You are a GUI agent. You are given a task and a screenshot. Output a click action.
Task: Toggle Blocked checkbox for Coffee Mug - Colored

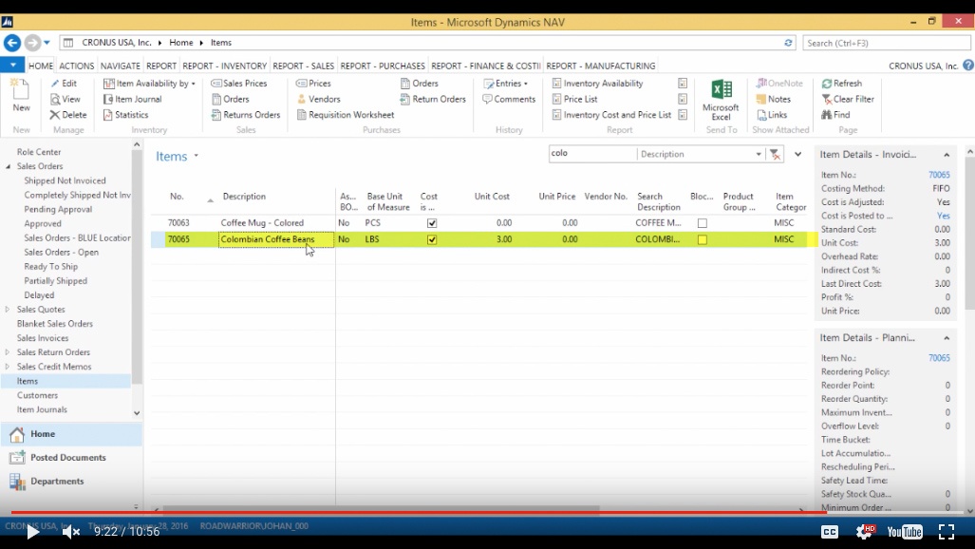702,223
